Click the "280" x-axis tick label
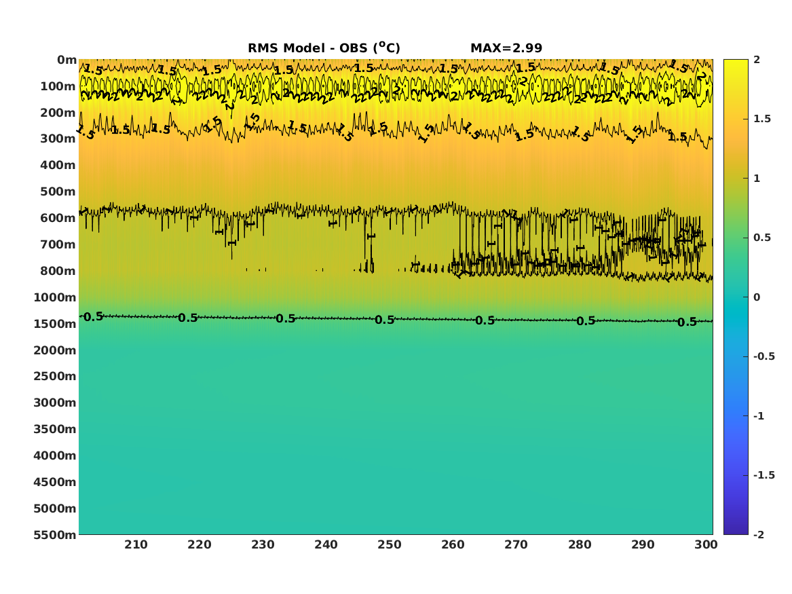 tap(580, 545)
